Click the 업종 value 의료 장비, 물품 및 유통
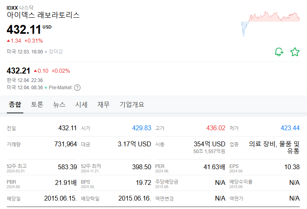 (x=274, y=148)
